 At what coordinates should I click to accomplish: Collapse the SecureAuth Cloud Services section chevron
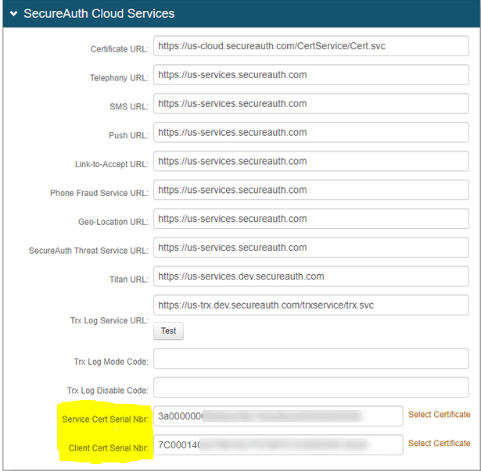point(14,13)
